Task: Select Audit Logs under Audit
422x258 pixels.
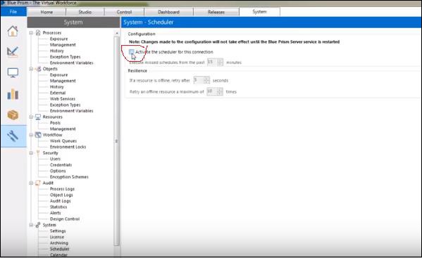Action: (x=61, y=201)
